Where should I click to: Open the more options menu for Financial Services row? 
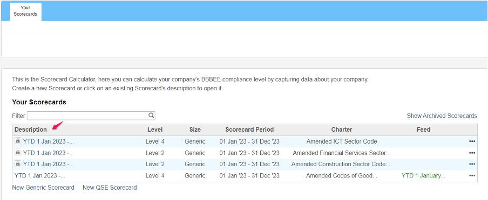[x=472, y=153]
